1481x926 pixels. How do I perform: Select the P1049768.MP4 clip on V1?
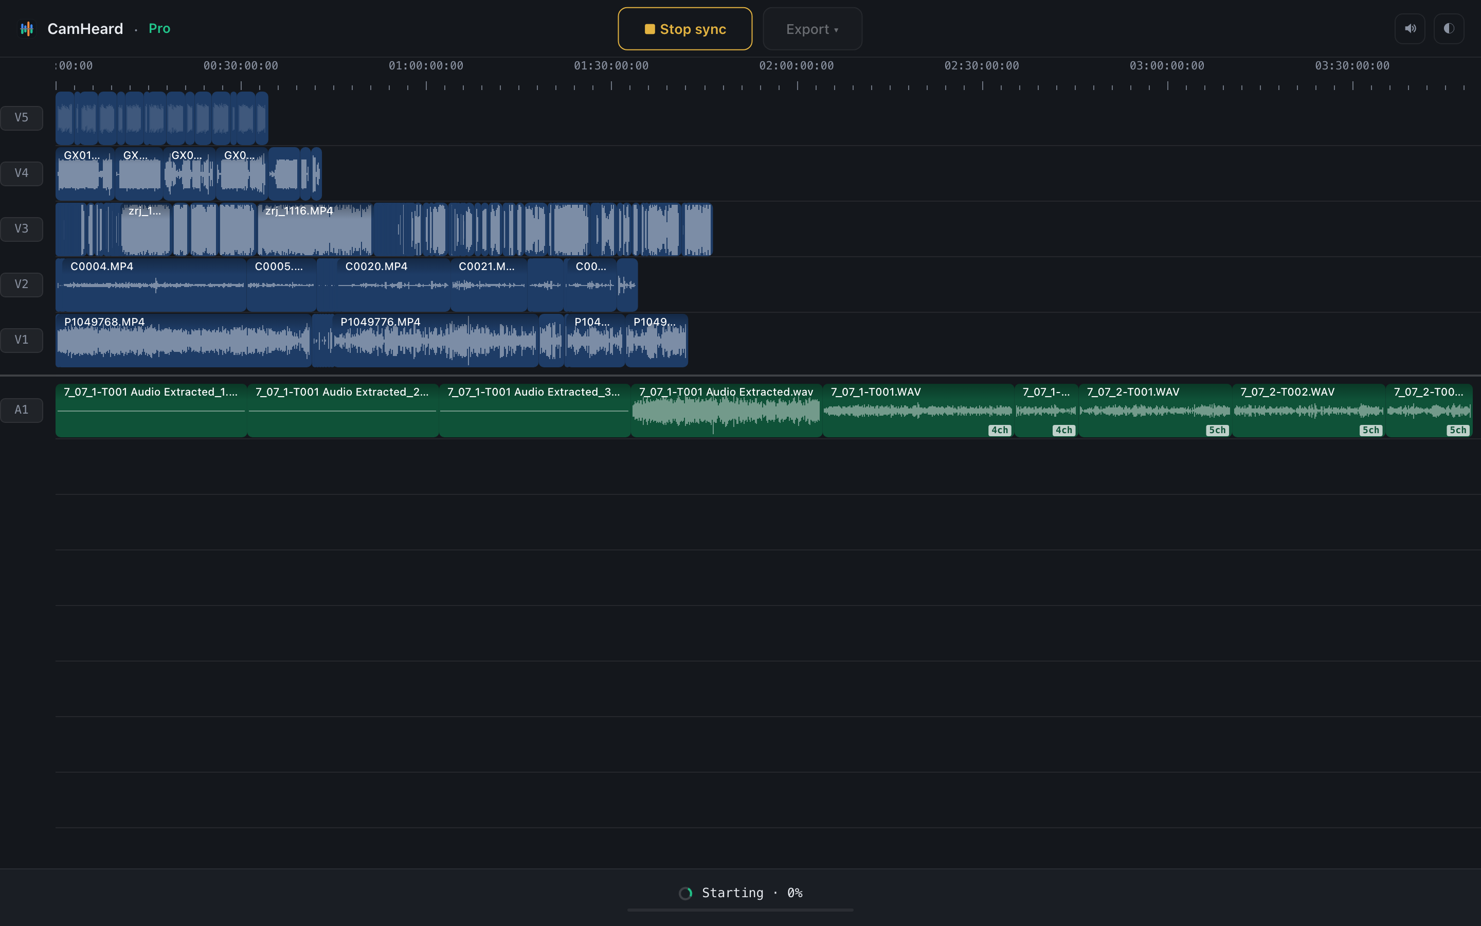click(x=184, y=341)
